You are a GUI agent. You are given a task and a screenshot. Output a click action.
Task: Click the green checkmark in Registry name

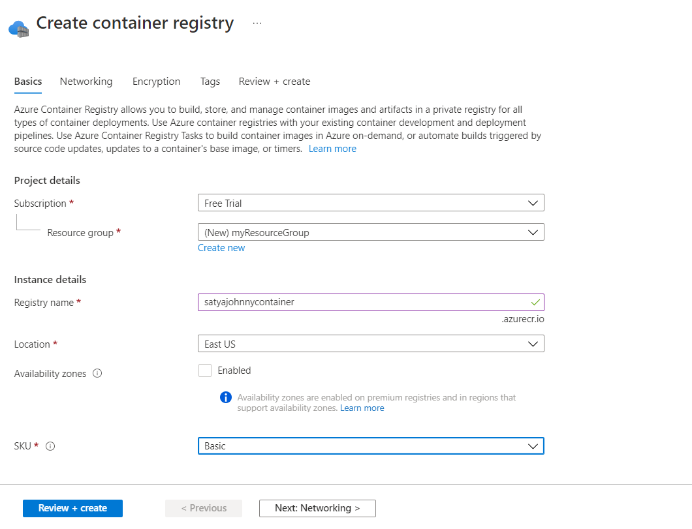(x=535, y=303)
